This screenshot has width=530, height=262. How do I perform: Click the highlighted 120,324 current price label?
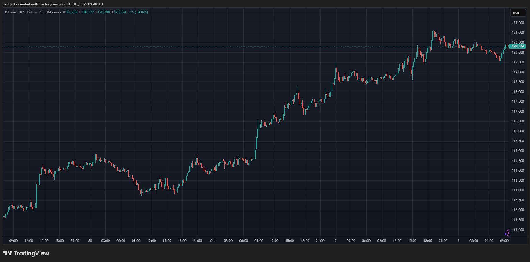coord(518,46)
